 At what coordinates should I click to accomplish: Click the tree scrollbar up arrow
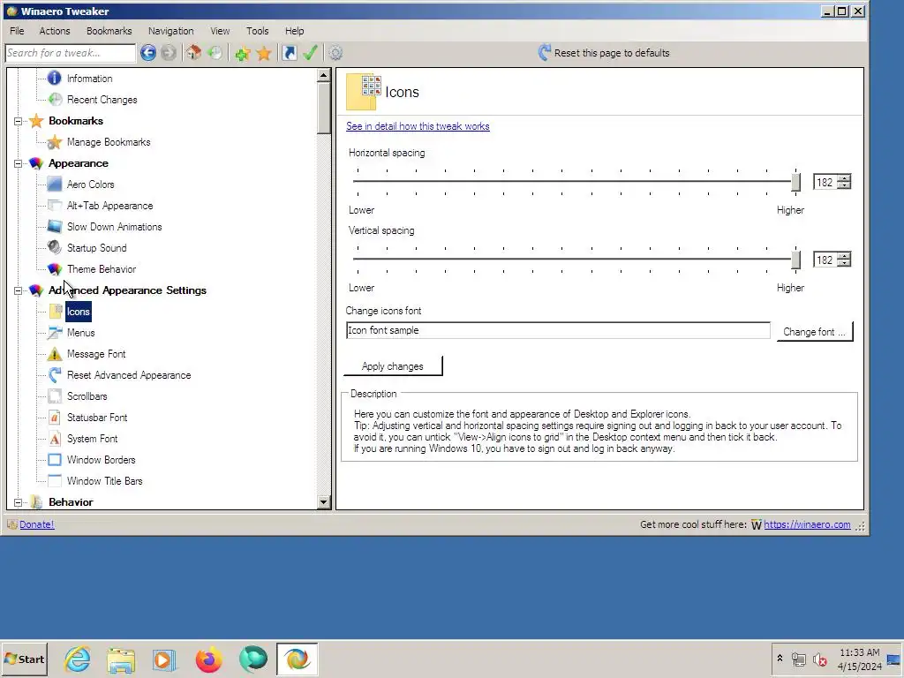tap(323, 75)
